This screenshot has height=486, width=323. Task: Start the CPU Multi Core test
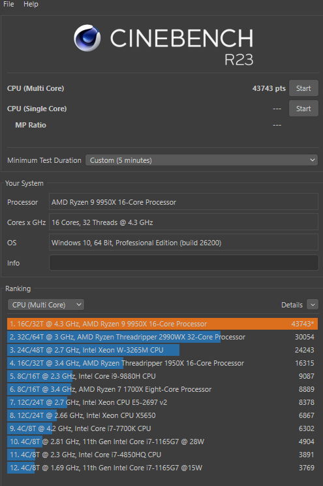(303, 88)
